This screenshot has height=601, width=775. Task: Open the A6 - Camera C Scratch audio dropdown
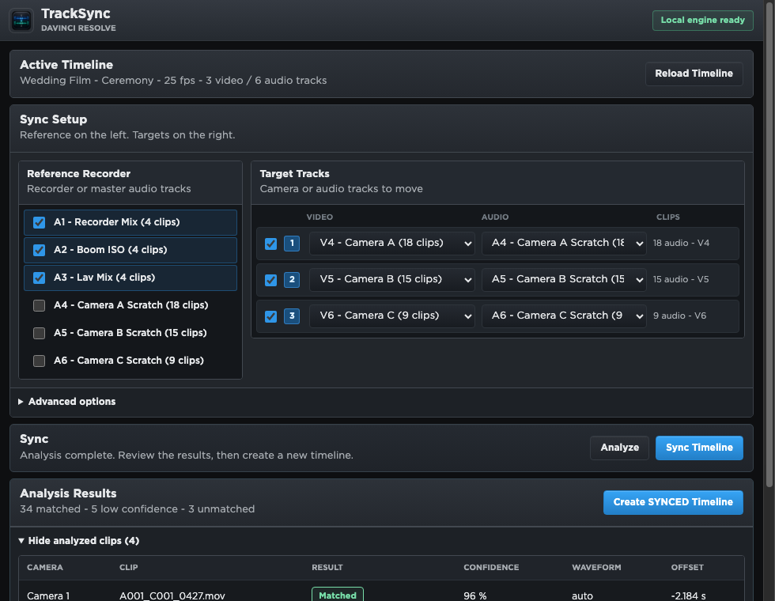coord(564,316)
